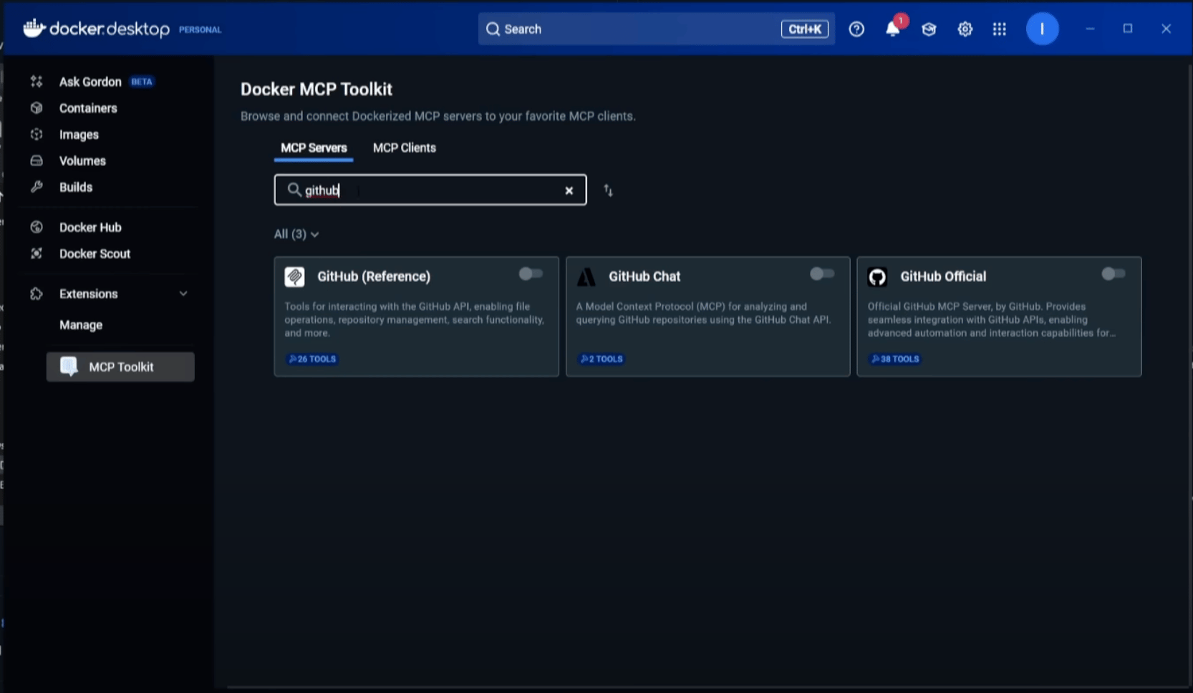Click GitHub Official description text

[992, 320]
